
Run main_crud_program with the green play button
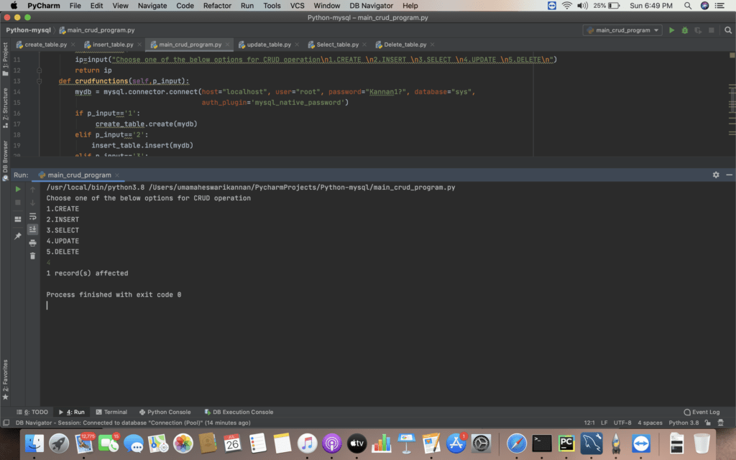click(671, 30)
